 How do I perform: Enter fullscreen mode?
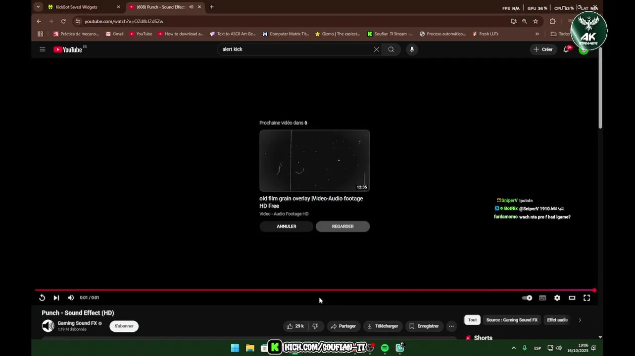(x=586, y=298)
